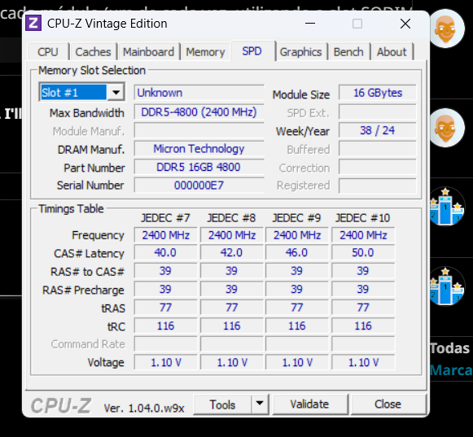
Task: Click the second user avatar in background page
Action: [x=447, y=128]
